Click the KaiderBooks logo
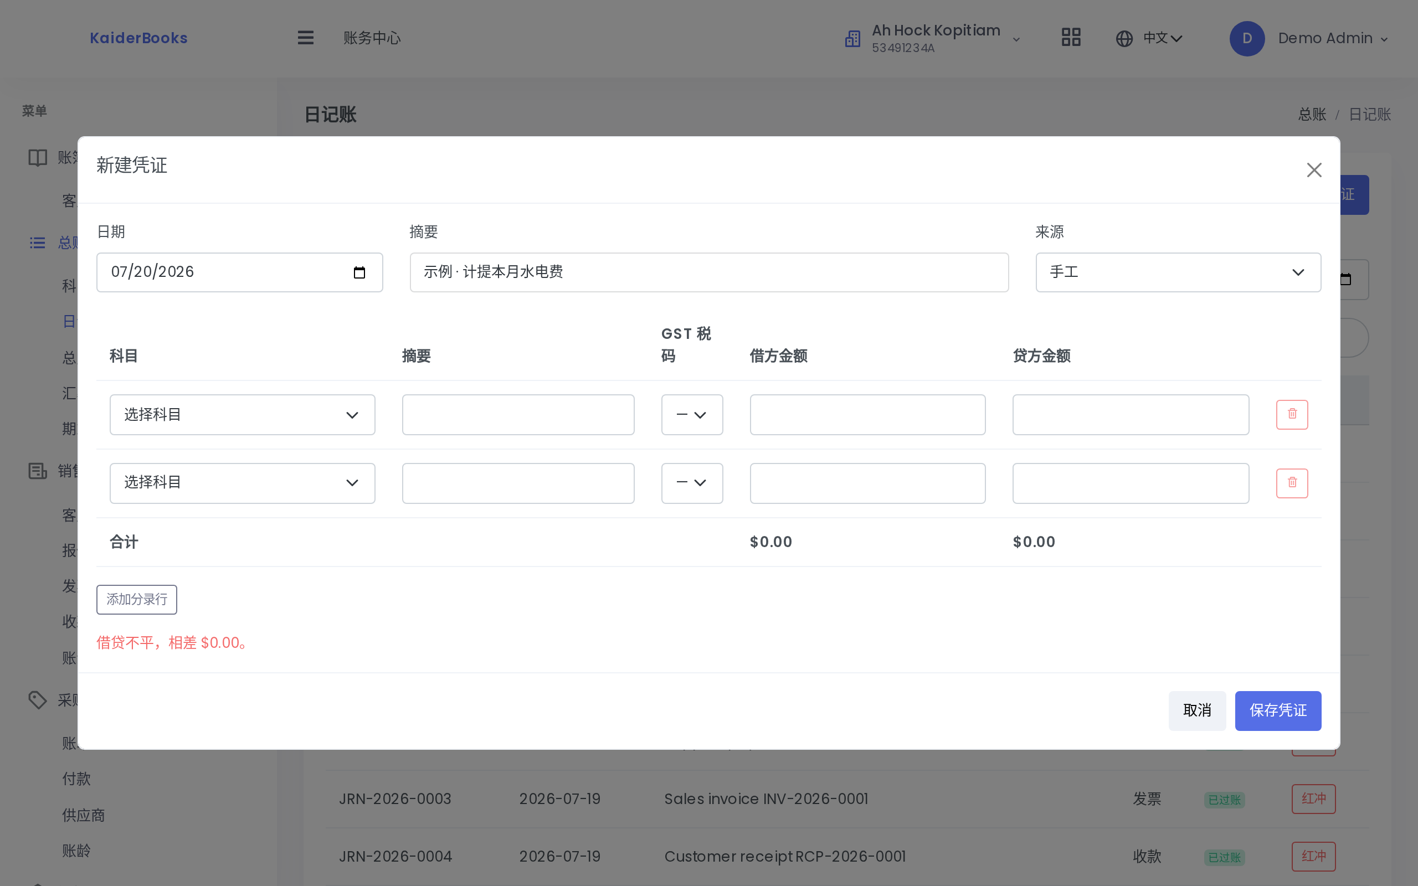Viewport: 1418px width, 886px height. (138, 38)
